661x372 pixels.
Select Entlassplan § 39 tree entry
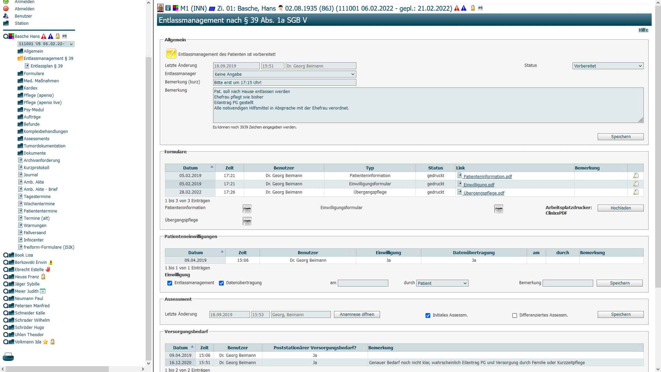(46, 66)
